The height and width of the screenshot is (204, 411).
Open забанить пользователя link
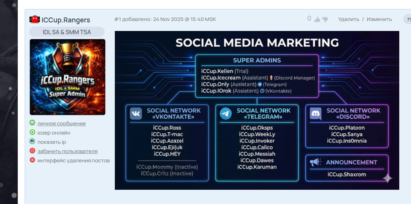67,151
